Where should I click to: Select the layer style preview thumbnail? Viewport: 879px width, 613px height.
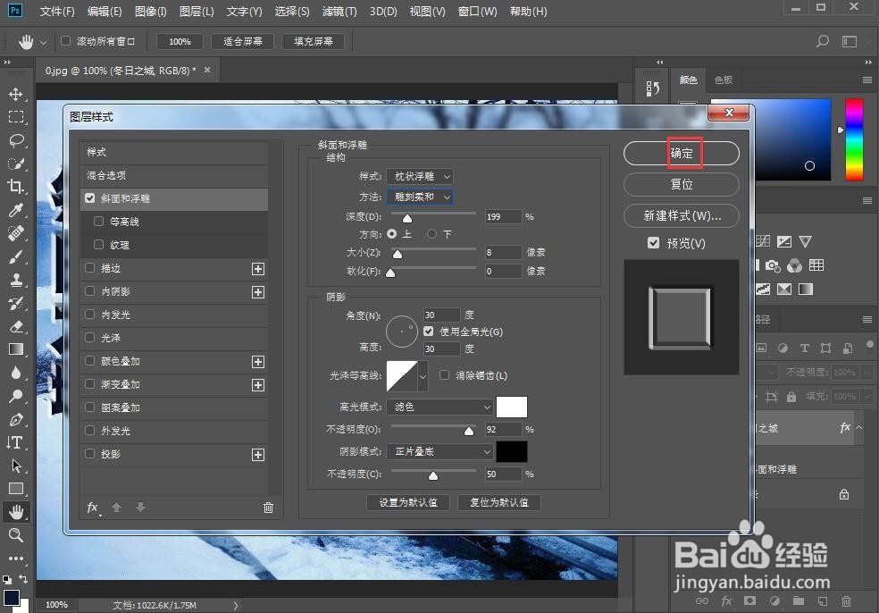[681, 317]
